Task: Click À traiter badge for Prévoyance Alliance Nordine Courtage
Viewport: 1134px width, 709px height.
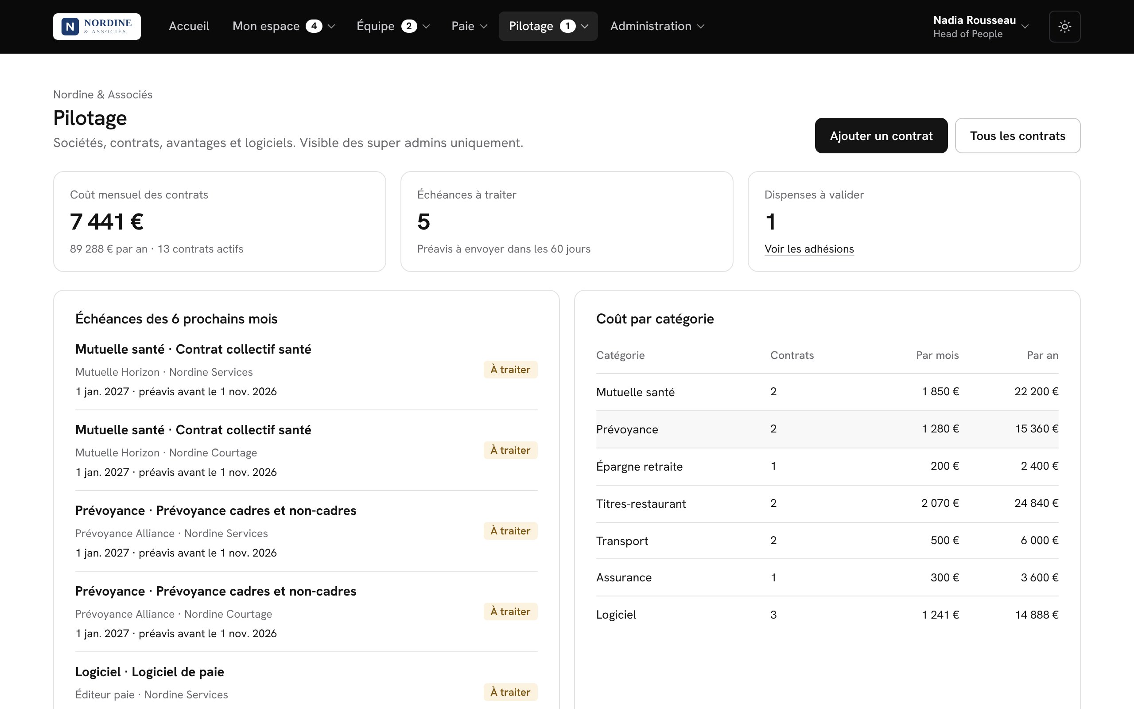Action: click(x=510, y=612)
